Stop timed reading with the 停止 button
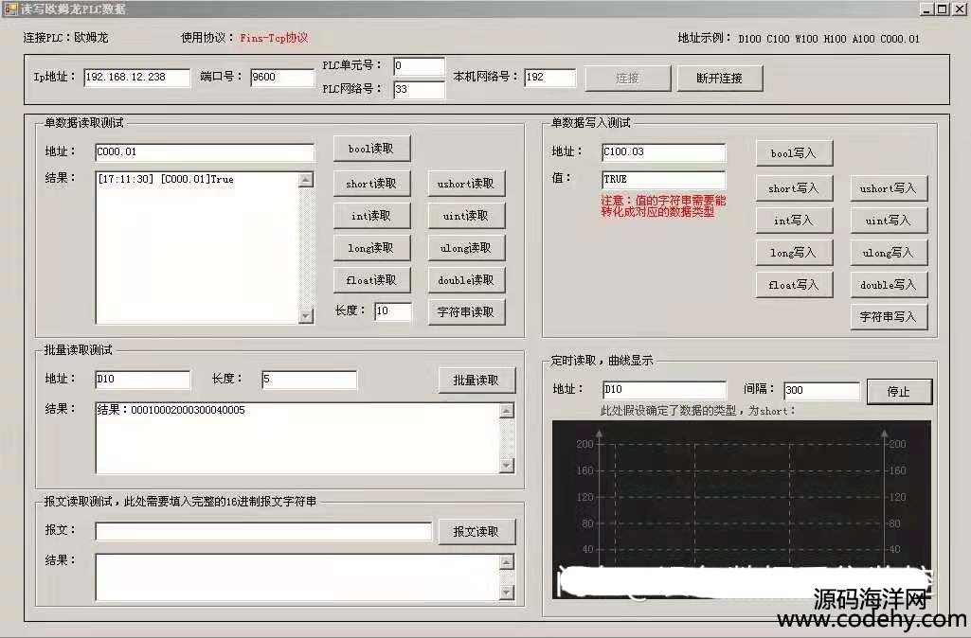 pos(899,392)
